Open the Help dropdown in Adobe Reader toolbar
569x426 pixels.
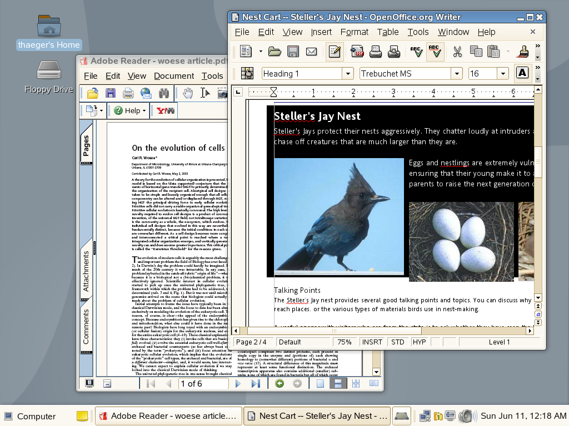pyautogui.click(x=130, y=110)
